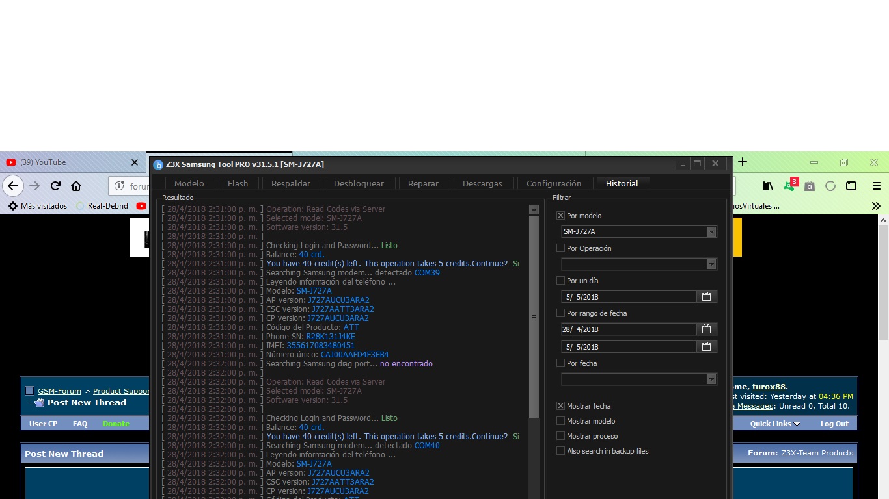This screenshot has width=889, height=499.
Task: Open the Más visitados bookmark folder
Action: pos(38,206)
